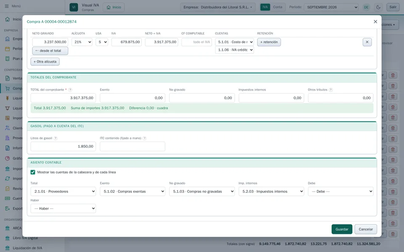Click the Inicio home icon in sidebar

click(8, 19)
